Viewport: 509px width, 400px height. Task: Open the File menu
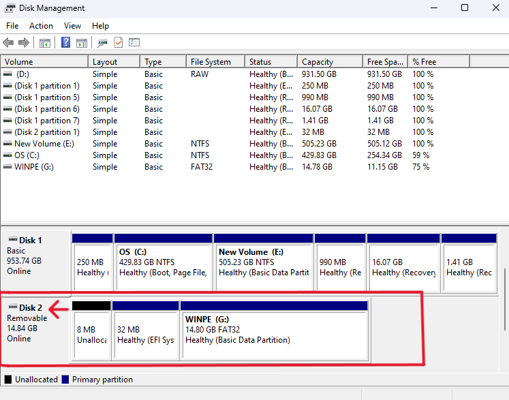click(12, 26)
